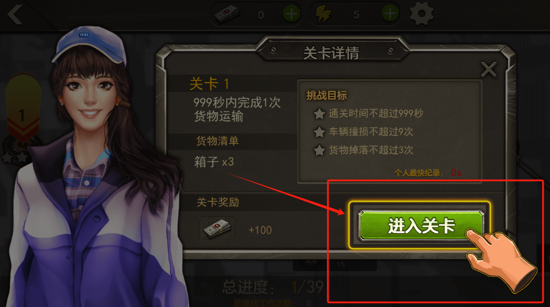Click the 货物清单 section header
550x307 pixels.
[x=217, y=141]
